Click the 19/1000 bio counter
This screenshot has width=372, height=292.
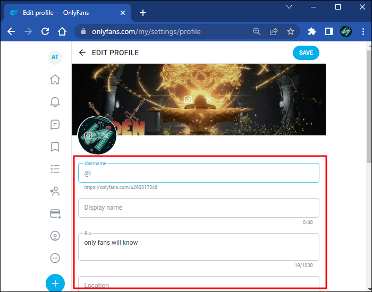coord(303,265)
